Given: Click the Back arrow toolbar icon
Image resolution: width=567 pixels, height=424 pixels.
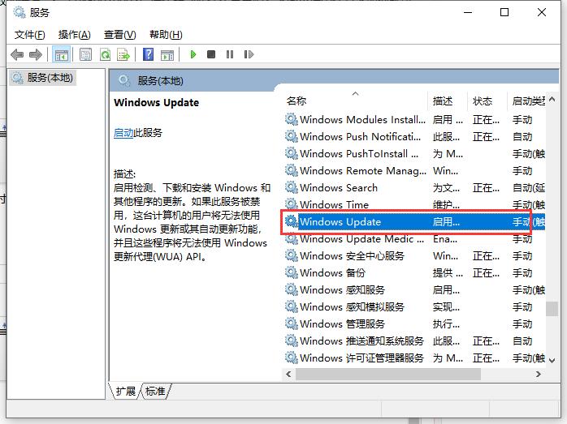Looking at the screenshot, I should point(17,55).
